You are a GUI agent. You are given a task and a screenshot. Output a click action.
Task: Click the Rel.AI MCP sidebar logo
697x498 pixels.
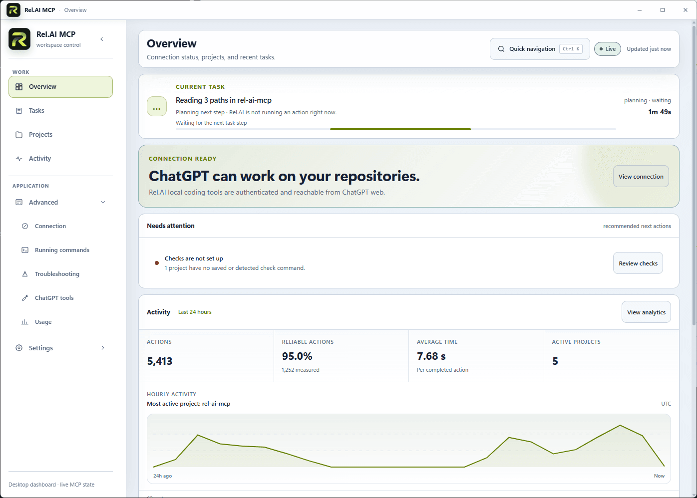[19, 39]
